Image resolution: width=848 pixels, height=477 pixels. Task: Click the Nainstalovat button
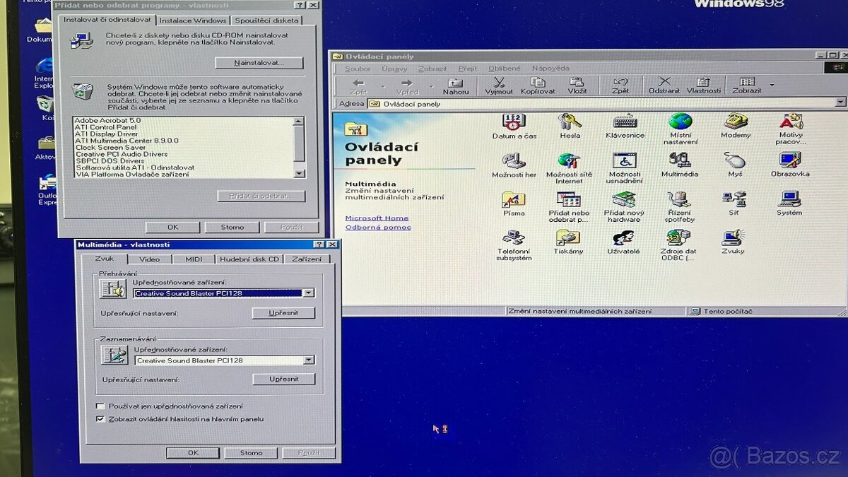tap(257, 63)
